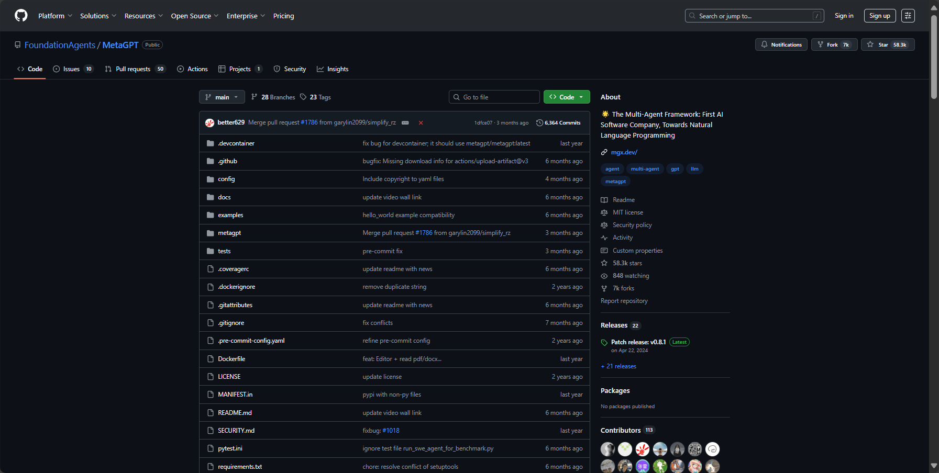Click the Sign up button
The image size is (939, 473).
pos(880,16)
